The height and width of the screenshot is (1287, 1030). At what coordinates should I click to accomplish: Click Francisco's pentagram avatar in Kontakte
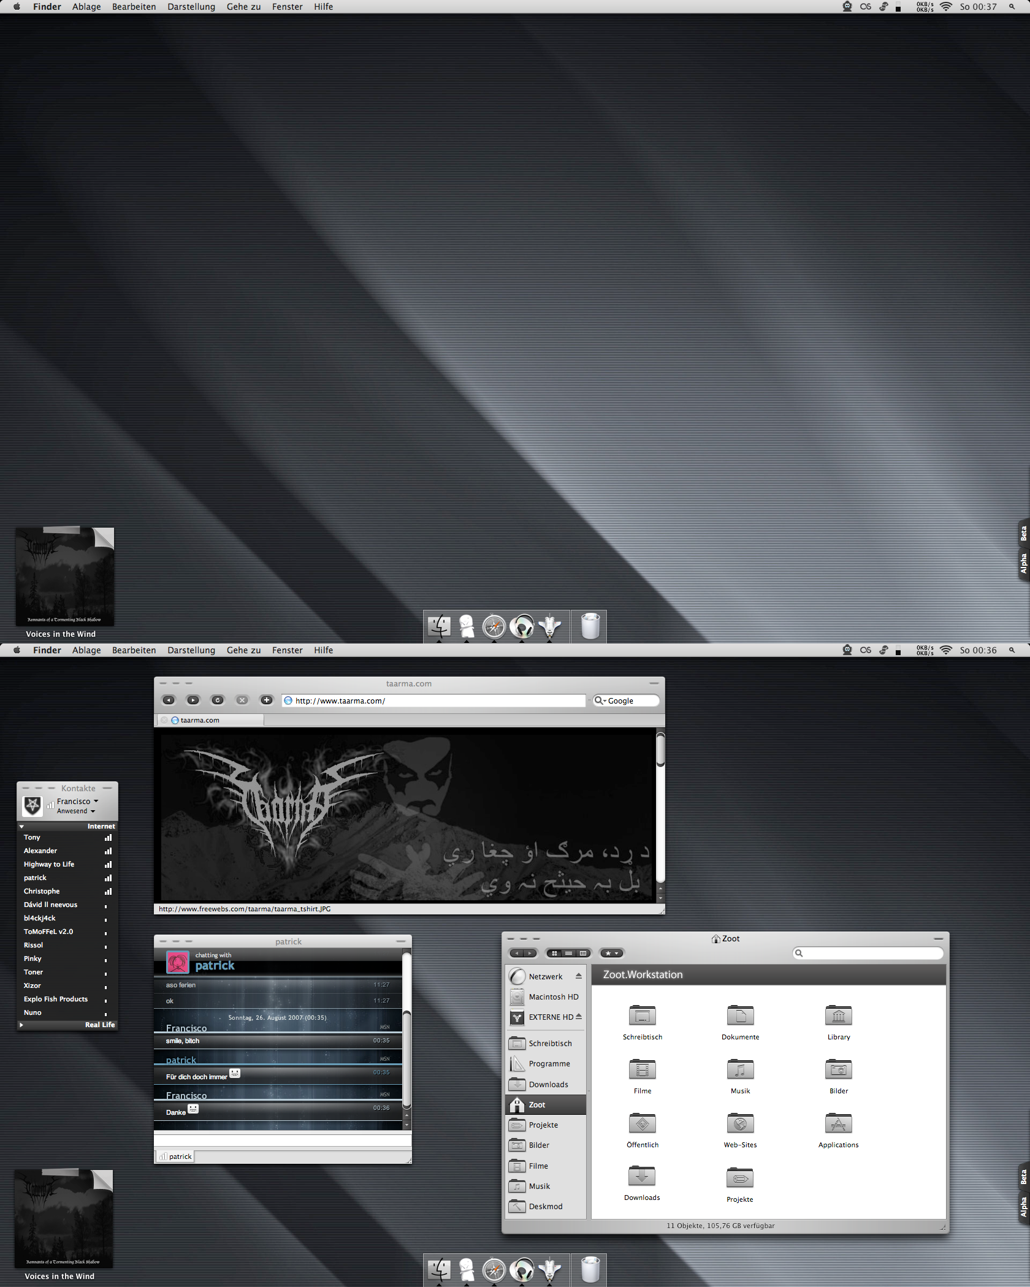point(32,805)
